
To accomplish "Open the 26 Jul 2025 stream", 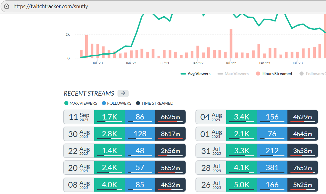I will 257,185.
